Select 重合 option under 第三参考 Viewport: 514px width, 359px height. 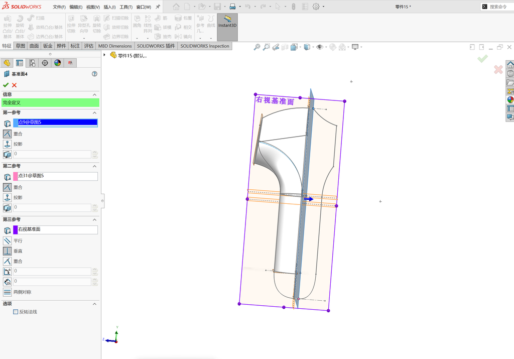click(7, 261)
